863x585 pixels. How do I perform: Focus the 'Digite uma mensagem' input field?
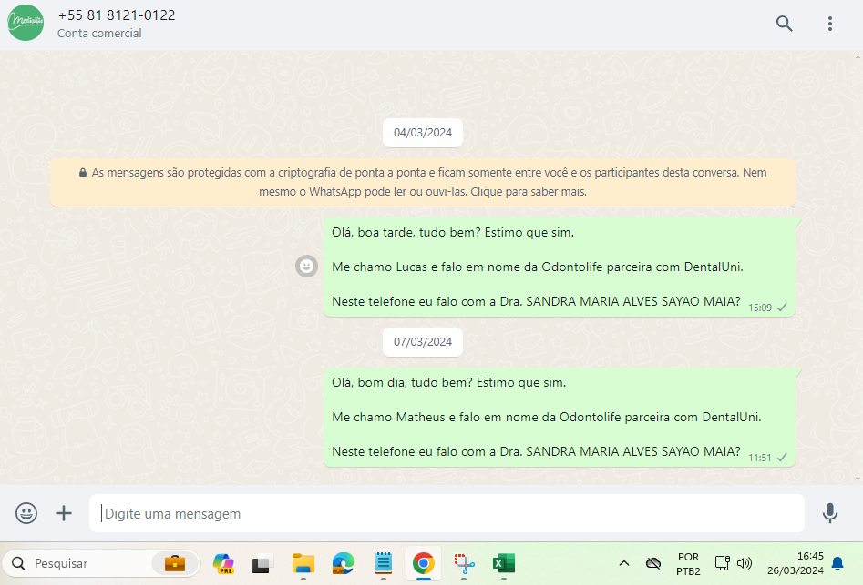[x=447, y=513]
